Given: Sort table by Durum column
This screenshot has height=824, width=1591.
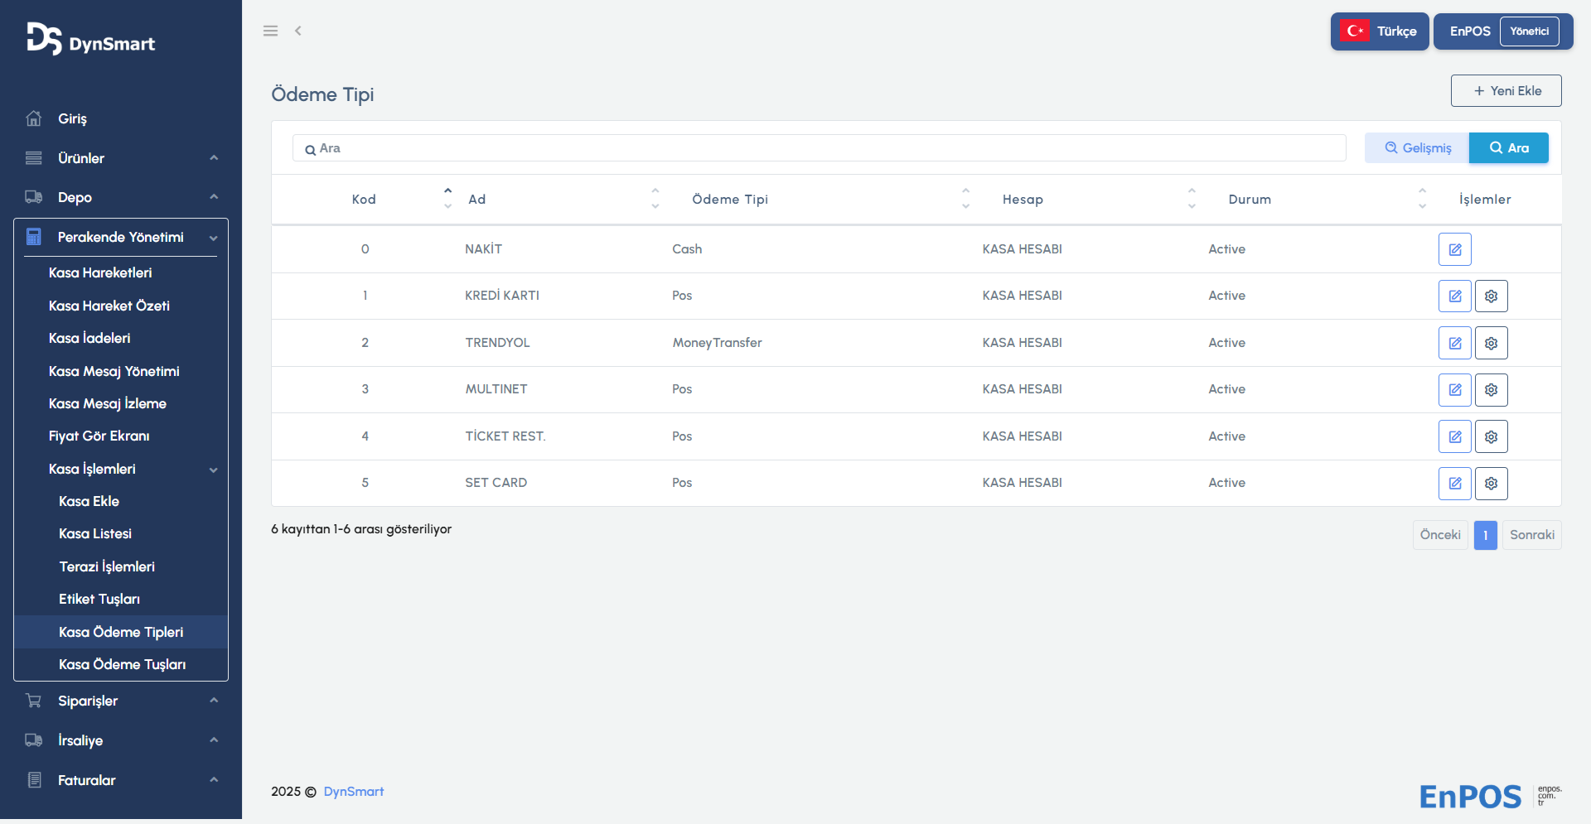Looking at the screenshot, I should tap(1249, 200).
